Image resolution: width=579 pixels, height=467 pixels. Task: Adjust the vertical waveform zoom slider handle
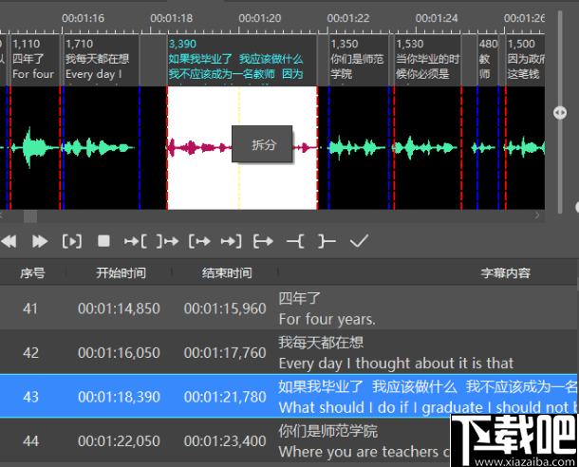560,113
